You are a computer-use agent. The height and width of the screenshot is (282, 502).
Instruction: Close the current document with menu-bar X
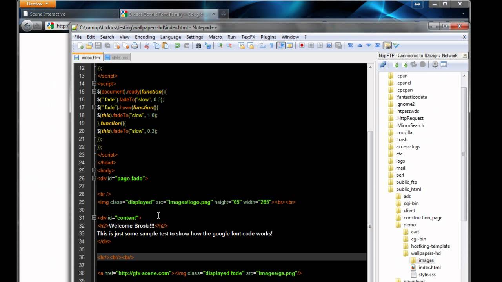coord(464,37)
